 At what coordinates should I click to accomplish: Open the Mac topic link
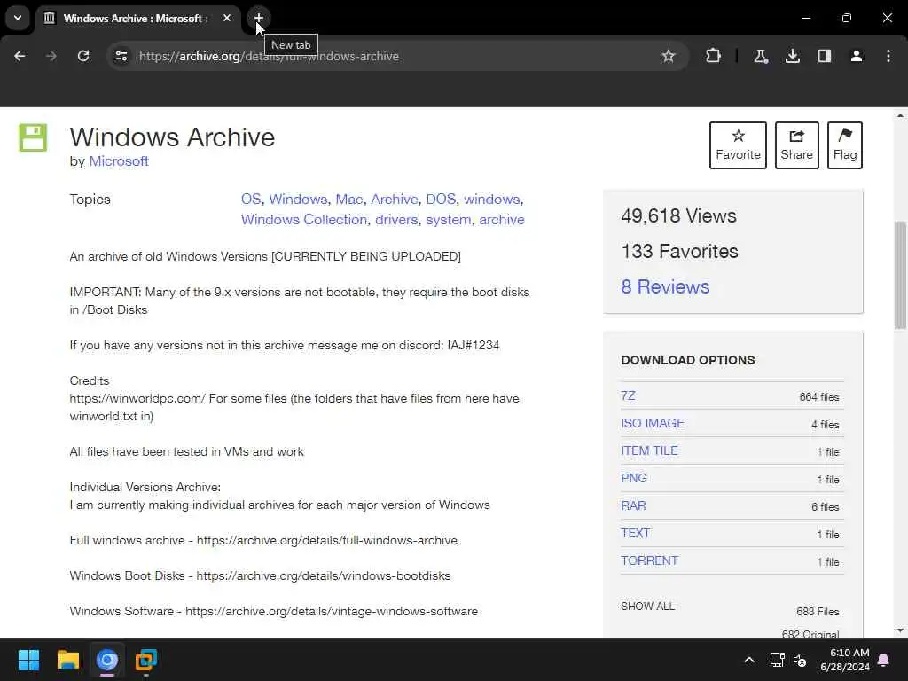(349, 200)
